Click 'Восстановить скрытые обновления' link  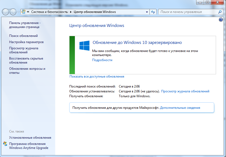[x=26, y=61]
